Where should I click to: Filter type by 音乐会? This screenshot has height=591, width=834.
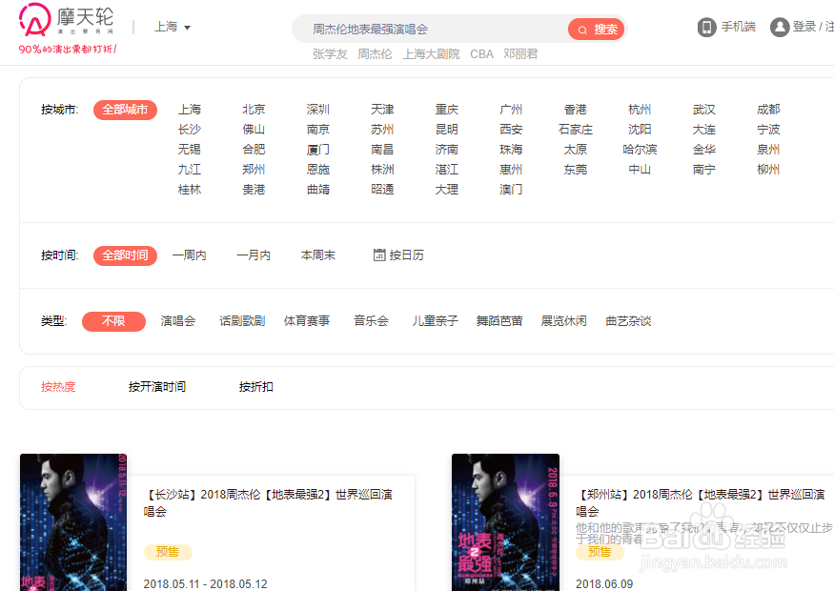[x=372, y=321]
